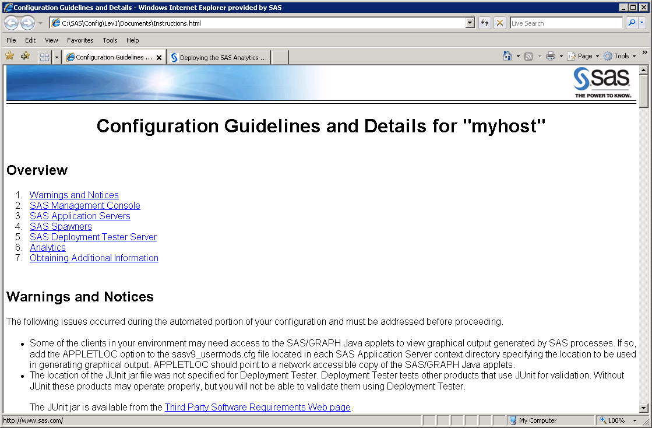Click the Back navigation arrow
This screenshot has height=428, width=652.
pos(12,23)
